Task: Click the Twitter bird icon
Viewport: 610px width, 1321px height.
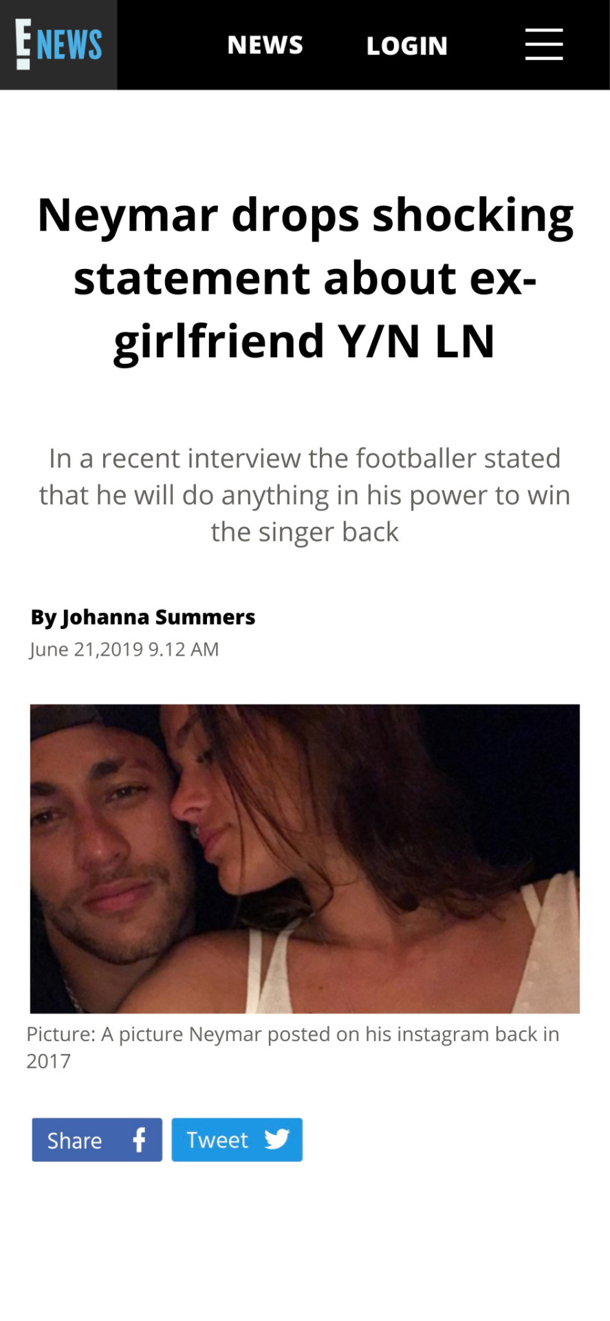Action: click(x=276, y=1139)
